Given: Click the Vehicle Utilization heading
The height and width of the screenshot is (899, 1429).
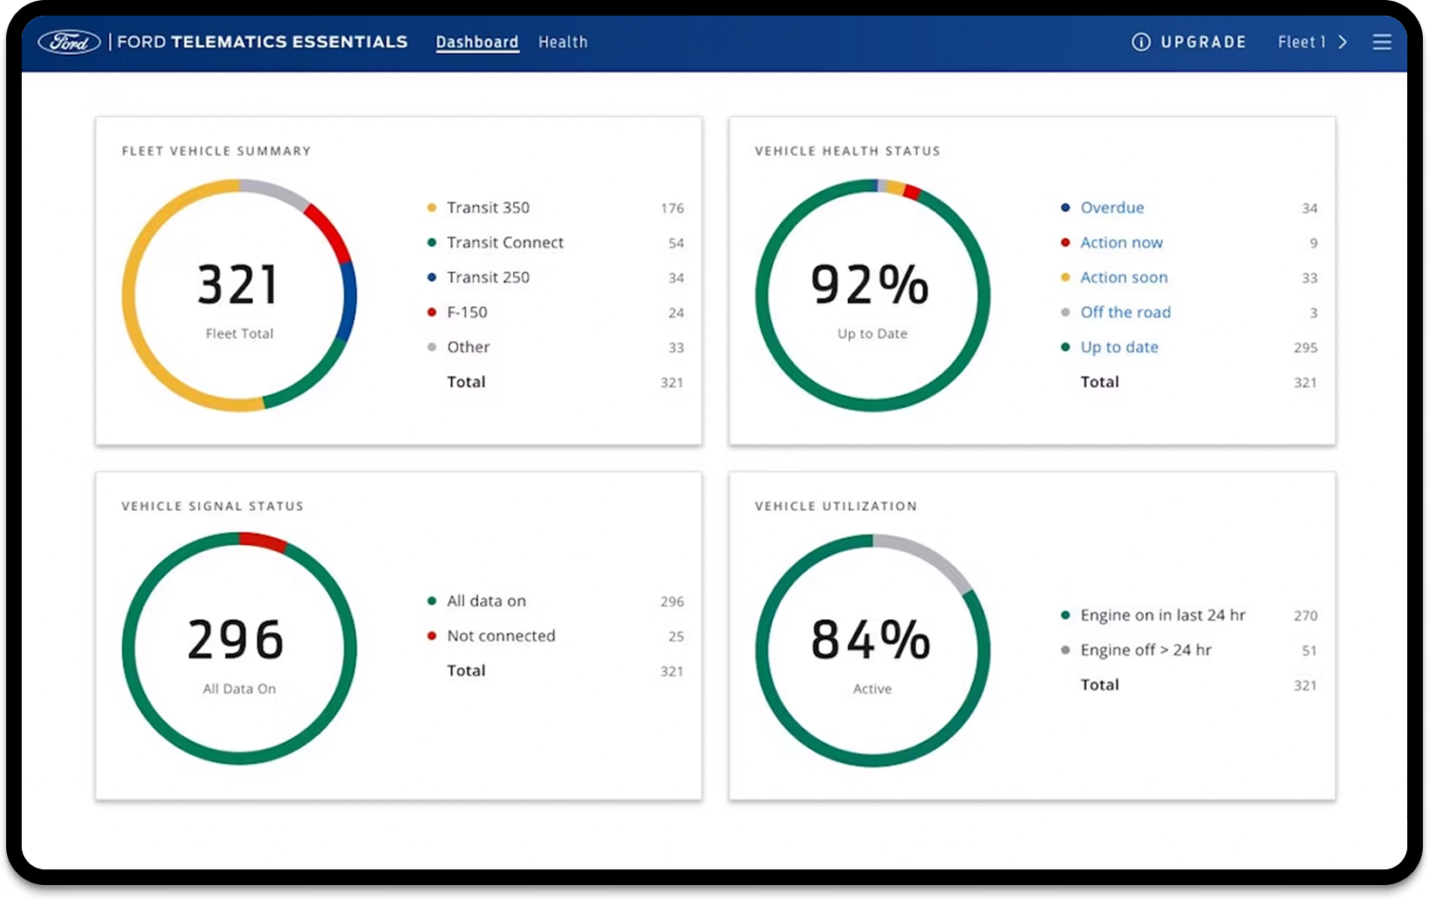Looking at the screenshot, I should pyautogui.click(x=836, y=506).
